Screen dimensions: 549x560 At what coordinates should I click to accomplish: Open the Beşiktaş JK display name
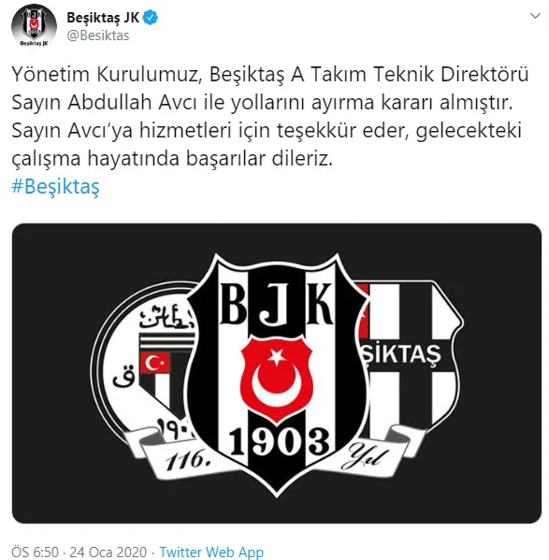103,18
